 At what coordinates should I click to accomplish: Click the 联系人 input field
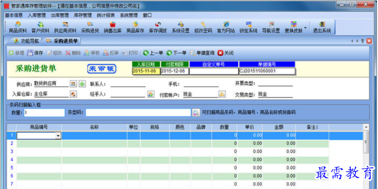pos(128,84)
